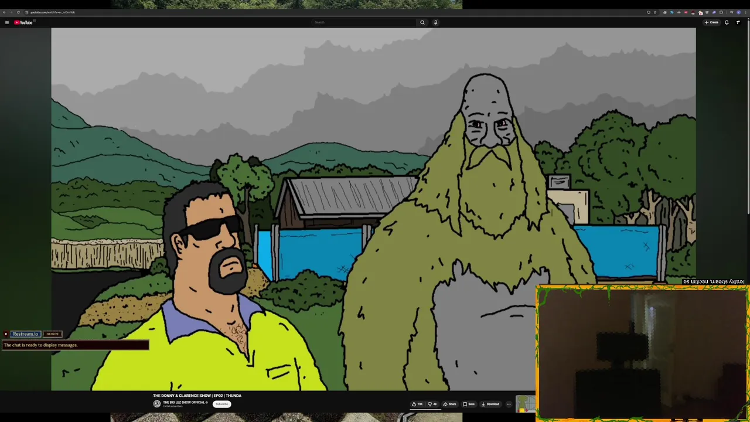The width and height of the screenshot is (750, 422).
Task: Open the more actions ellipsis under the video
Action: [x=509, y=404]
